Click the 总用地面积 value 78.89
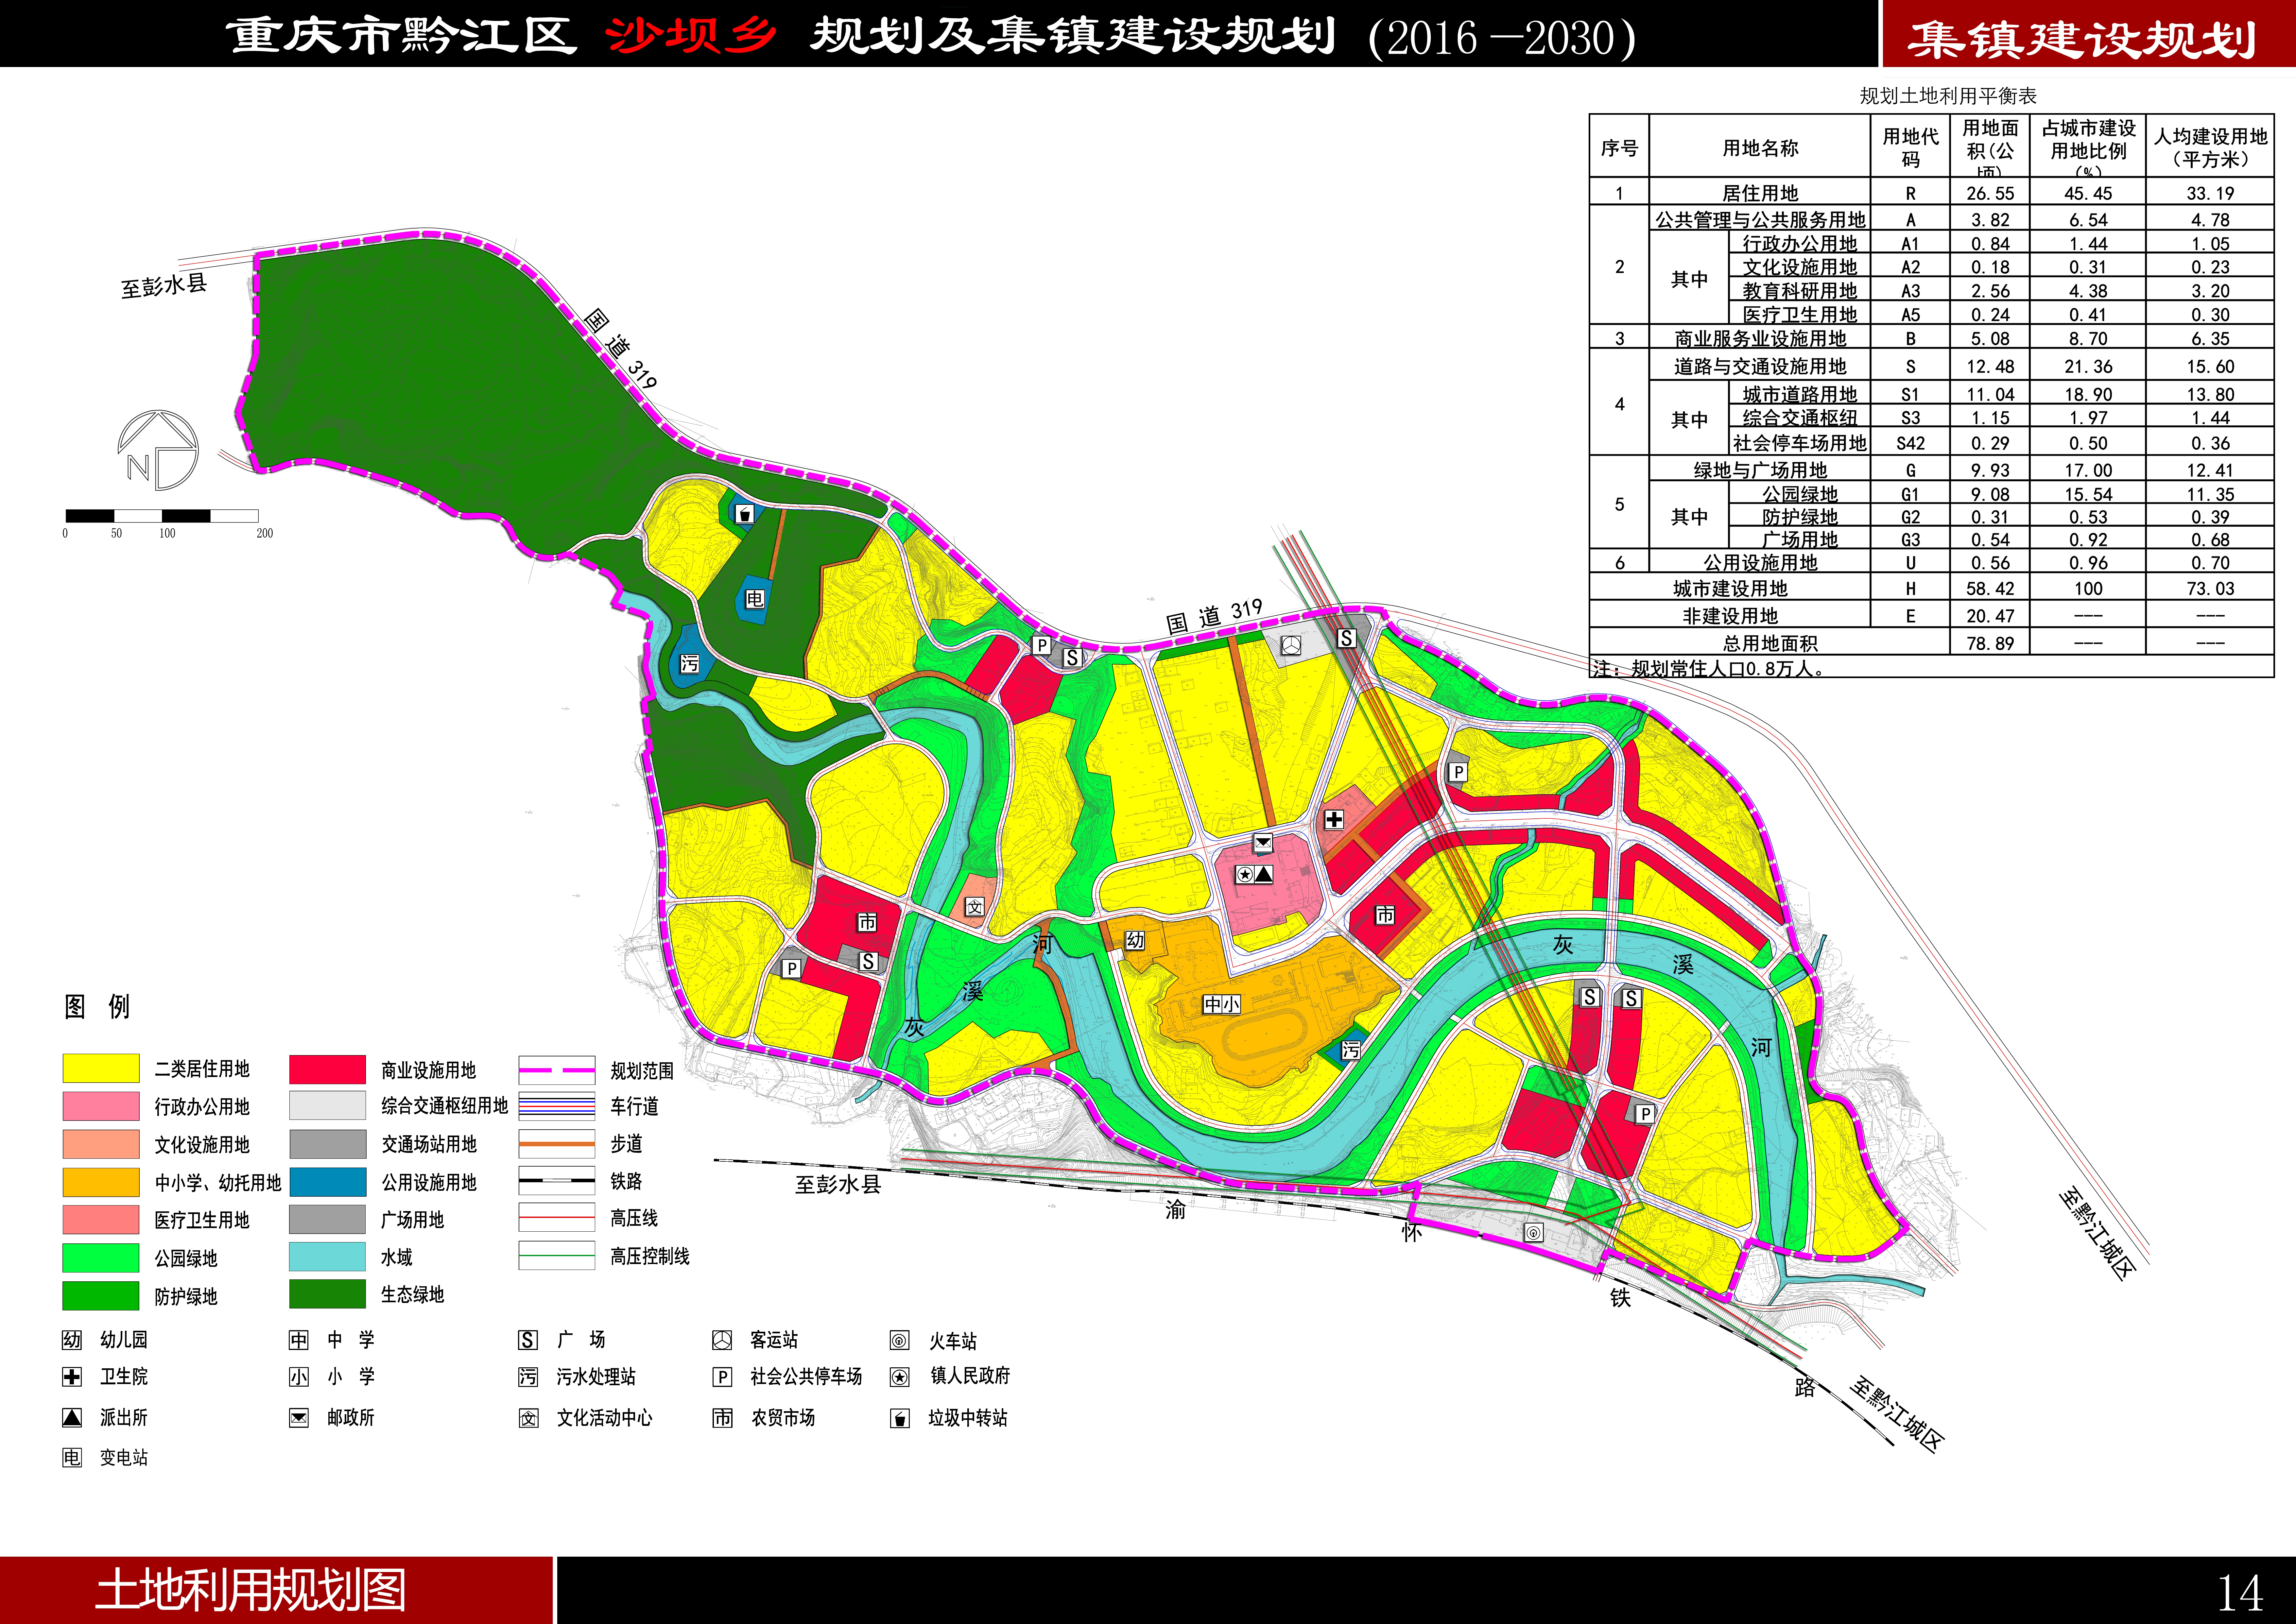Viewport: 2296px width, 1624px height. 1990,643
